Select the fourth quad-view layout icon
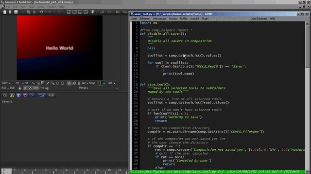This screenshot has width=311, height=174. [86, 12]
